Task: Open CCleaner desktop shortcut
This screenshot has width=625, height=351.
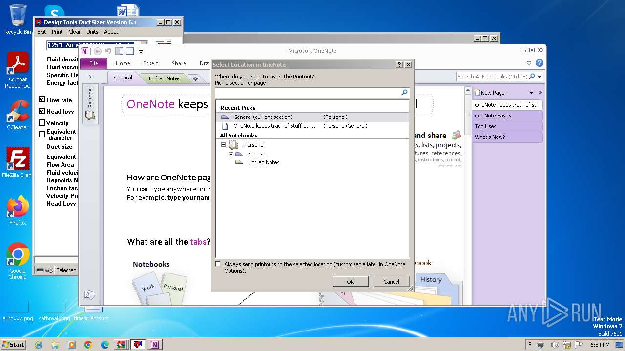Action: [18, 115]
